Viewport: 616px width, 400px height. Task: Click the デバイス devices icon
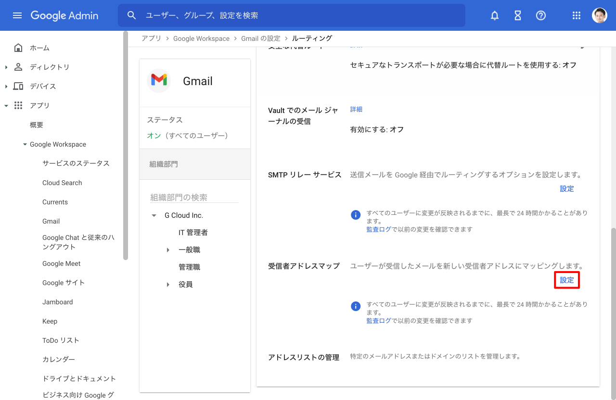[18, 86]
